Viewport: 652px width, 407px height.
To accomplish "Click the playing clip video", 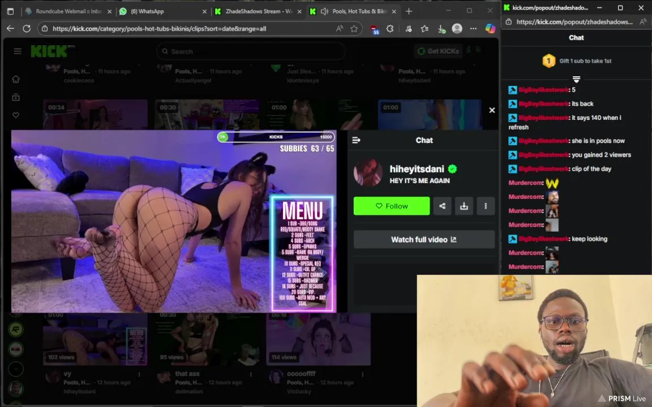I will (174, 221).
